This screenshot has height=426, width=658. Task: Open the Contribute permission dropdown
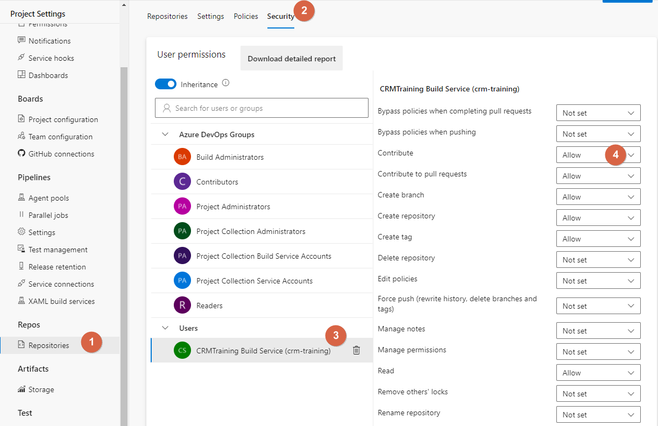point(598,155)
